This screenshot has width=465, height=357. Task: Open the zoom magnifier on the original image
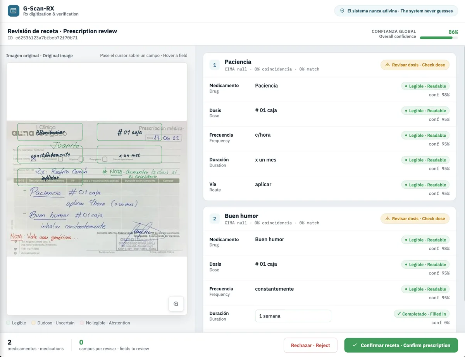[176, 304]
